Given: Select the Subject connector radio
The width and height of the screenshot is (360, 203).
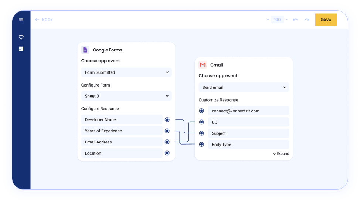Looking at the screenshot, I should point(201,133).
